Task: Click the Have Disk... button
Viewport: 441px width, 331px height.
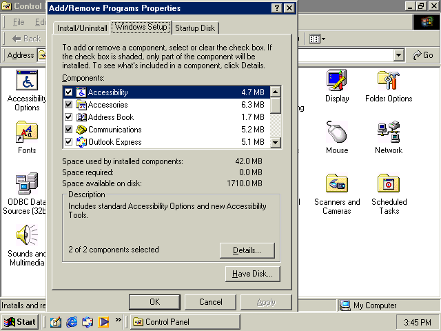Action: tap(252, 274)
